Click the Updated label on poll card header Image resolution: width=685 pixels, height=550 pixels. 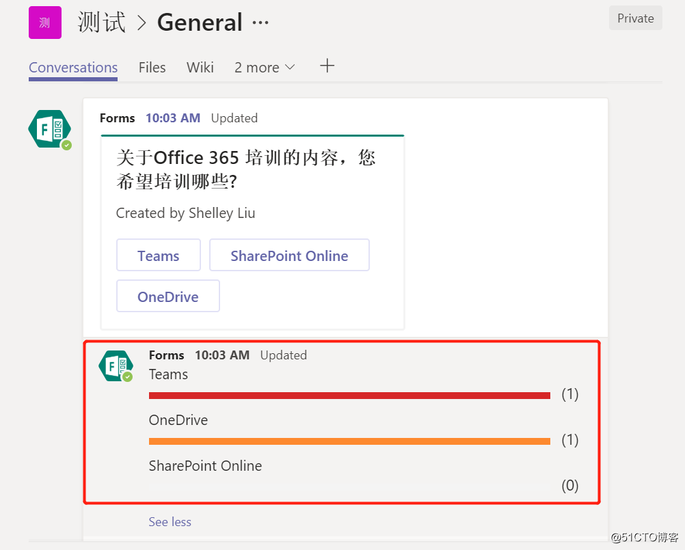(234, 118)
